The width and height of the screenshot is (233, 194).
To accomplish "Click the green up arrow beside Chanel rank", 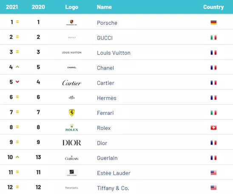I will pos(17,67).
